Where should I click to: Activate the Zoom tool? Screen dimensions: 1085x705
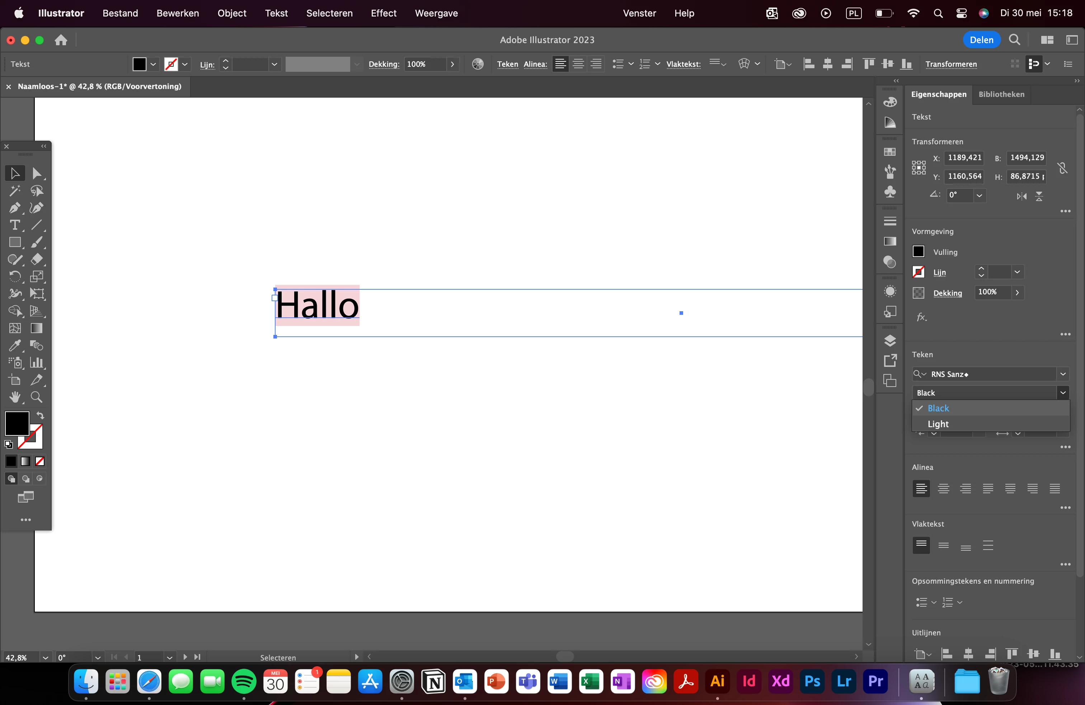[x=37, y=397]
